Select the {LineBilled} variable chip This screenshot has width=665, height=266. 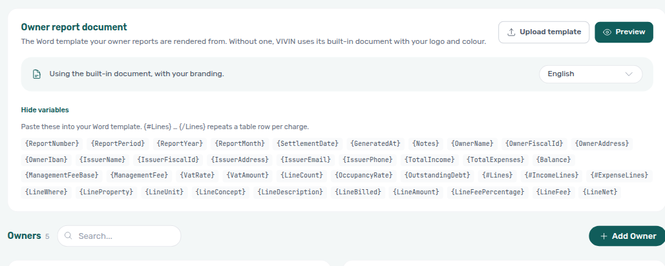pos(358,192)
